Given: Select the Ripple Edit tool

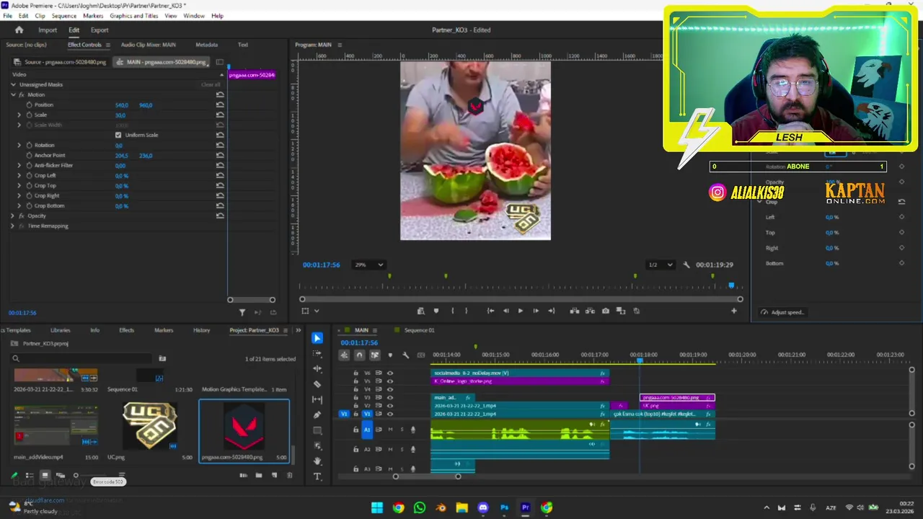Looking at the screenshot, I should [317, 369].
